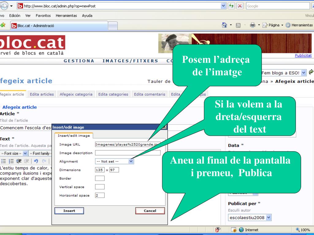The height and width of the screenshot is (235, 314).
Task: Click the Print icon
Action: 253,25
